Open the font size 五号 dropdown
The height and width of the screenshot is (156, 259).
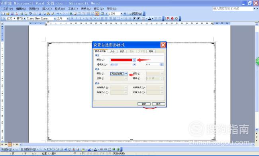[x=68, y=18]
